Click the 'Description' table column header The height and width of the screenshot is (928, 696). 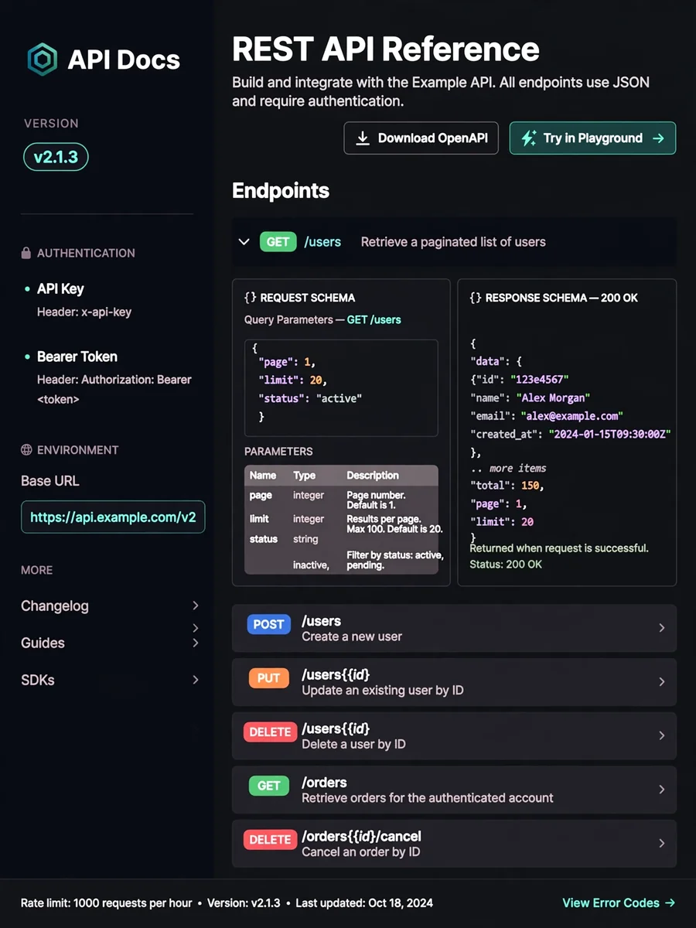click(x=373, y=476)
